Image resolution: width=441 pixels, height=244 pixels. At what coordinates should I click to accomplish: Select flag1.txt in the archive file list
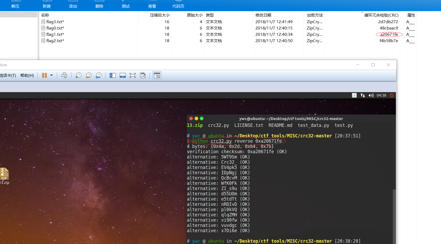[x=55, y=34]
